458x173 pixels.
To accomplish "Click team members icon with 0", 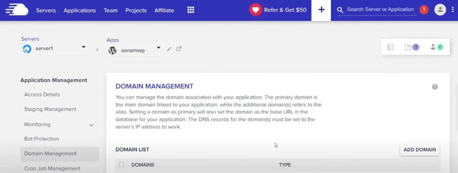I will click(x=437, y=47).
